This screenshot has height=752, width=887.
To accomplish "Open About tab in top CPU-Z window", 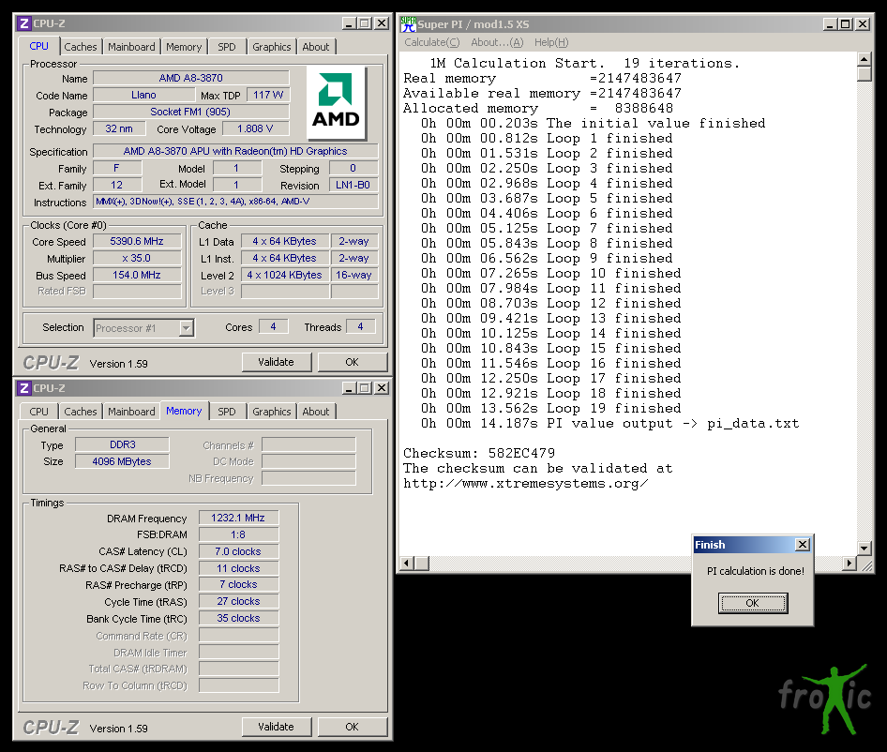I will [x=316, y=47].
